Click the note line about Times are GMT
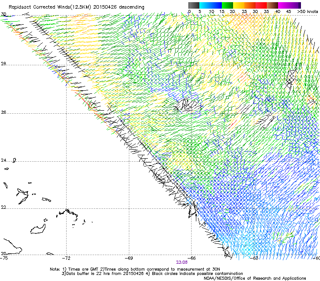The width and height of the screenshot is (320, 281). (135, 269)
